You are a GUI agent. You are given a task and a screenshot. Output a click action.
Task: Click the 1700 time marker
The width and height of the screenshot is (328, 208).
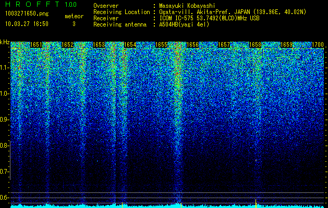click(x=318, y=45)
